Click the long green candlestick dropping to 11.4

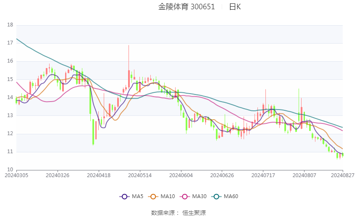[93, 132]
